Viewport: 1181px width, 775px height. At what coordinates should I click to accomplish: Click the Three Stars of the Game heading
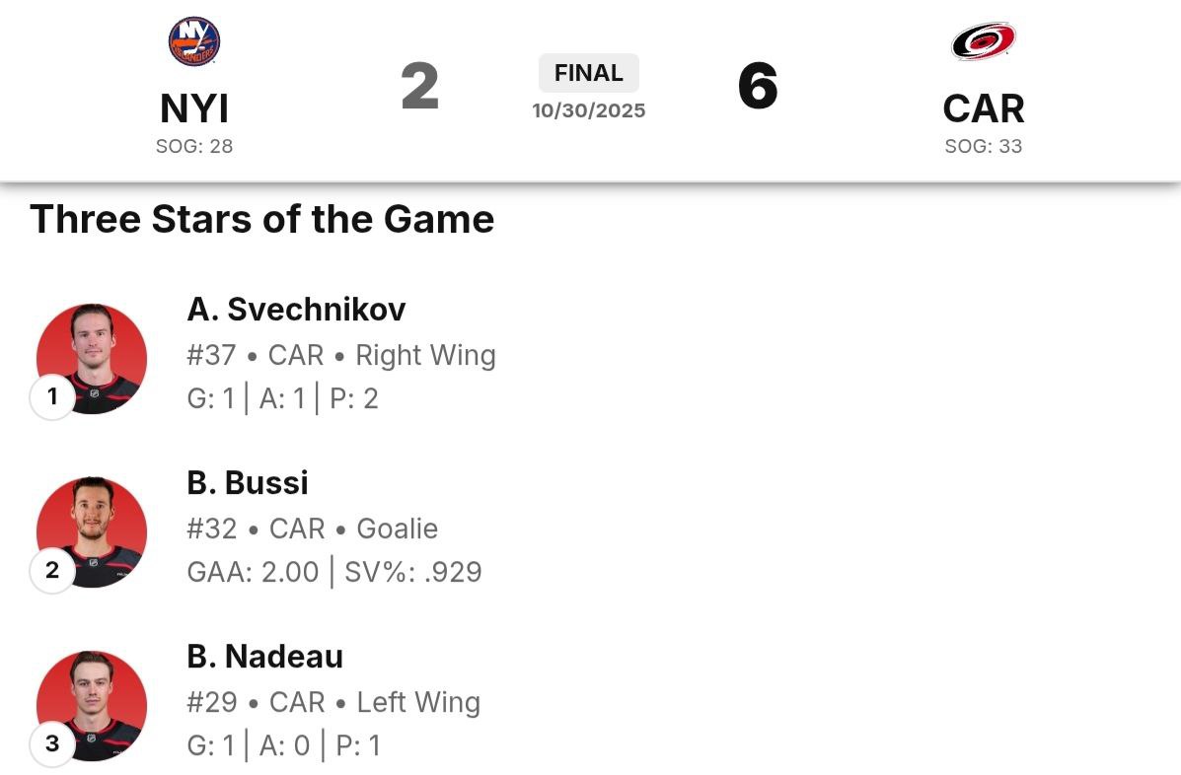click(x=261, y=219)
